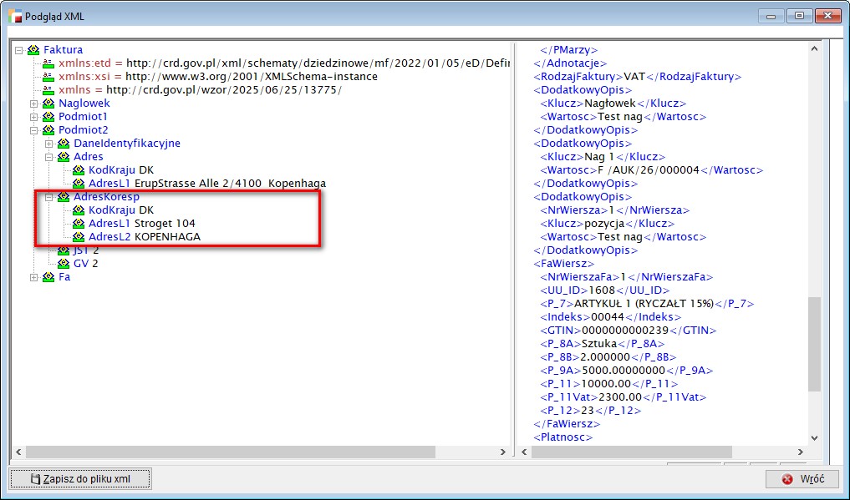
Task: Click the xmlns:xsi attribute icon
Action: click(x=48, y=77)
